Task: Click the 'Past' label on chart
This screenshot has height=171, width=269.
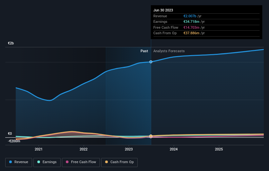Action: (x=144, y=51)
